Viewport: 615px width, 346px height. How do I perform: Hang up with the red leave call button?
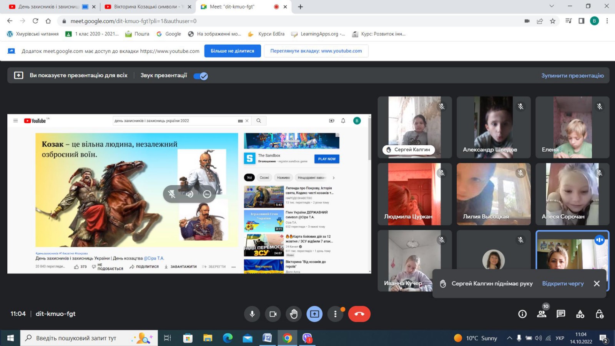359,314
